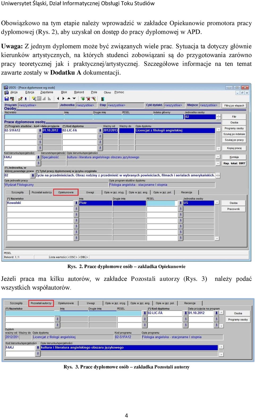Click the Rap. lokal. BIRT button
Viewport: 255px width, 418px height.
(x=234, y=163)
